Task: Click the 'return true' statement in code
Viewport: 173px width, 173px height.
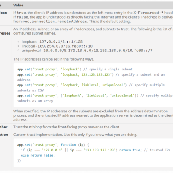Action: [x=131, y=150]
